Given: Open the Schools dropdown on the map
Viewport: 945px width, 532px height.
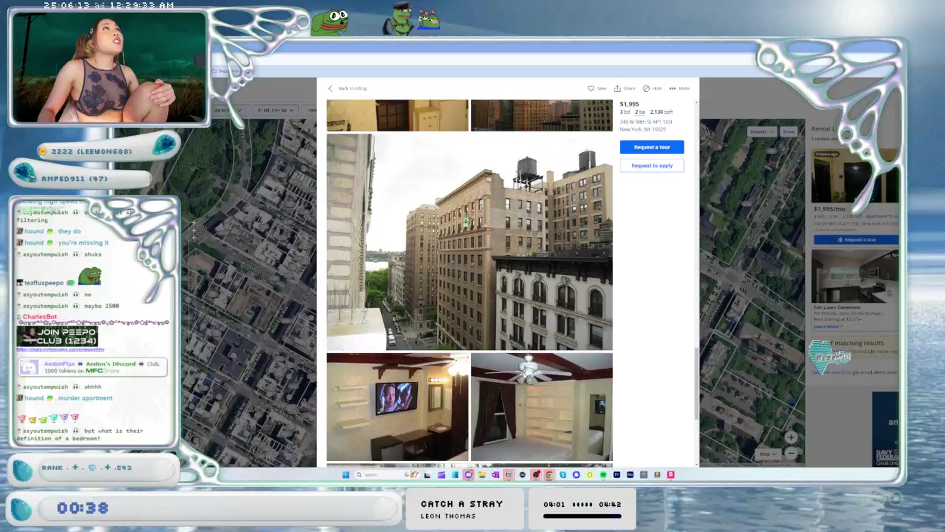Looking at the screenshot, I should pyautogui.click(x=761, y=132).
